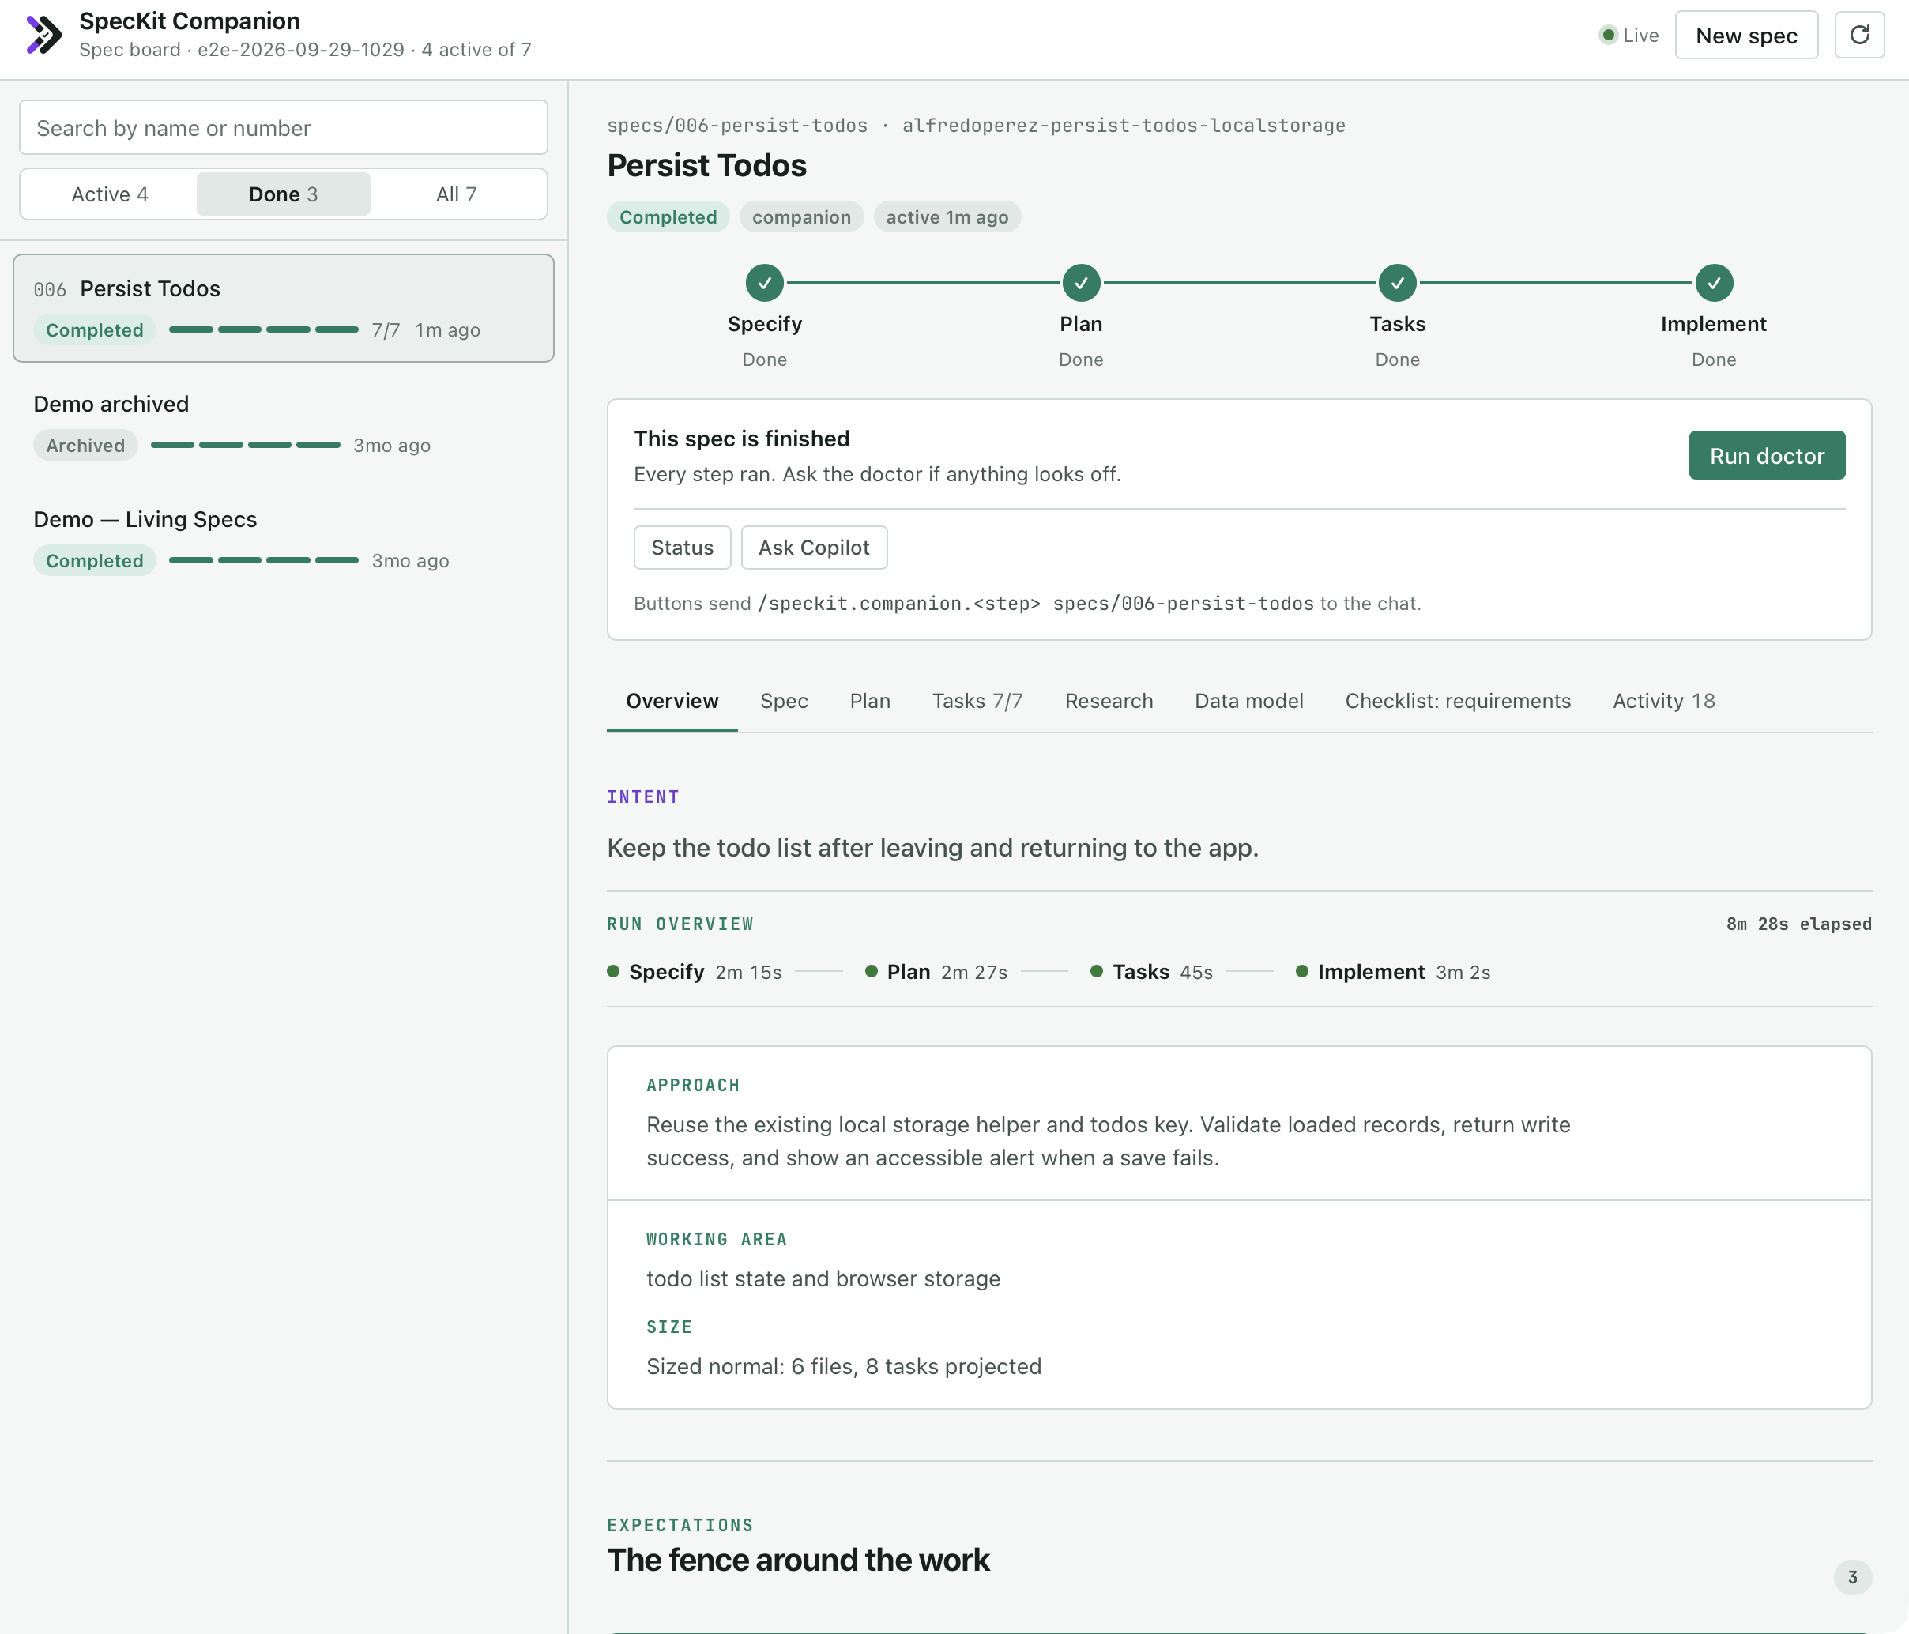Open the Spec tab
1909x1634 pixels.
coord(784,701)
